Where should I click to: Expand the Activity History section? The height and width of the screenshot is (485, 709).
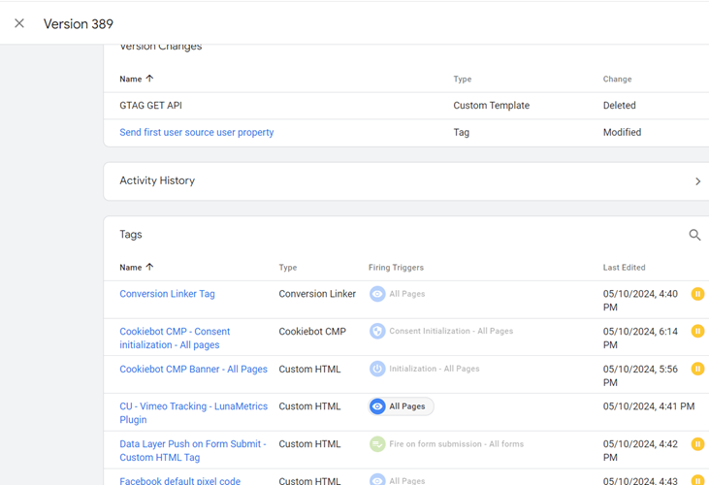pos(697,181)
